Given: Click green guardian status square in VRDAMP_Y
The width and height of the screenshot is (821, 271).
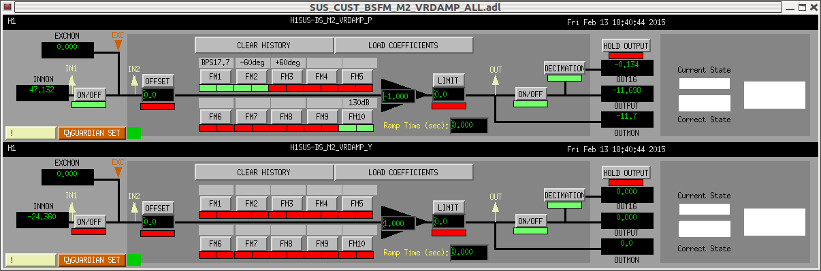Looking at the screenshot, I should coord(134,259).
